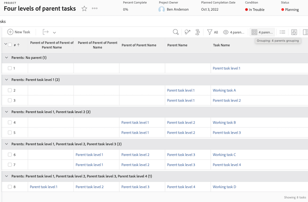This screenshot has width=308, height=202.
Task: Click the search magnifier icon in toolbar
Action: pyautogui.click(x=176, y=32)
